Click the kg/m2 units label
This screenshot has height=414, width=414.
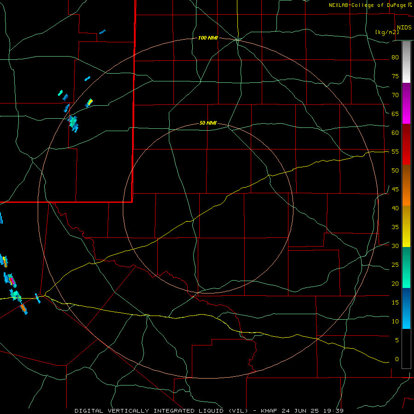tap(387, 32)
